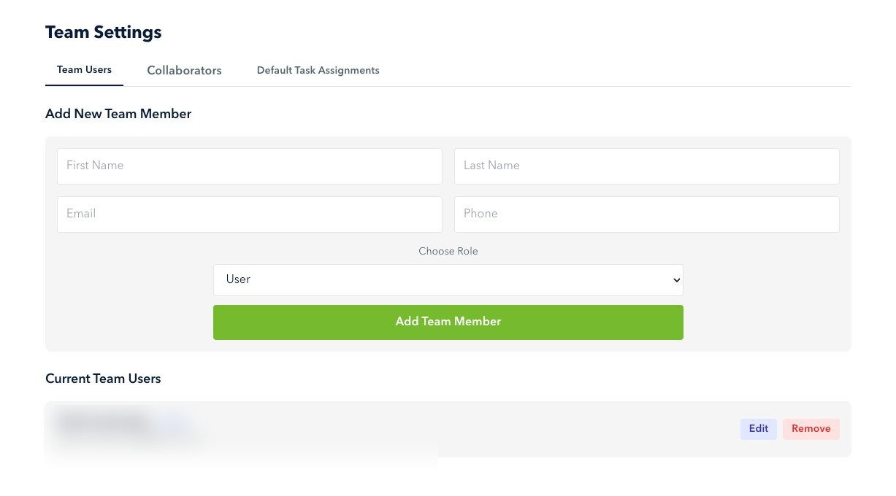Image resolution: width=896 pixels, height=496 pixels.
Task: Click the green Add Team Member button
Action: (x=448, y=322)
